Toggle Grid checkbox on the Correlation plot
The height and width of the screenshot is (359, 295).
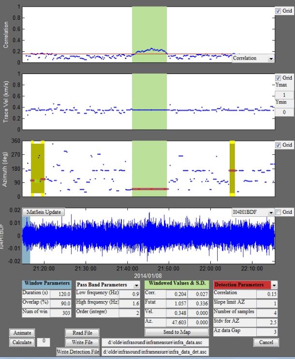coord(278,11)
